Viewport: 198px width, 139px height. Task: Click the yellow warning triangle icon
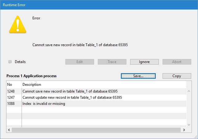pos(18,25)
